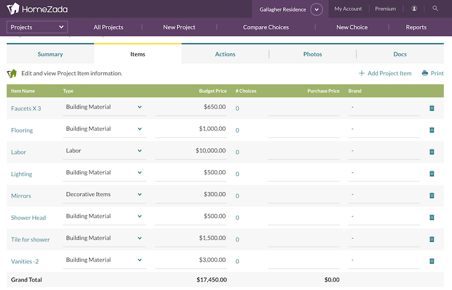
Task: Remove the Mirrors item using trash icon
Action: tap(432, 196)
